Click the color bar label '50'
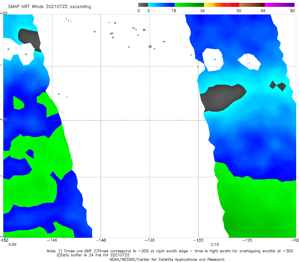Viewport: 299px width, 262px height. click(239, 11)
